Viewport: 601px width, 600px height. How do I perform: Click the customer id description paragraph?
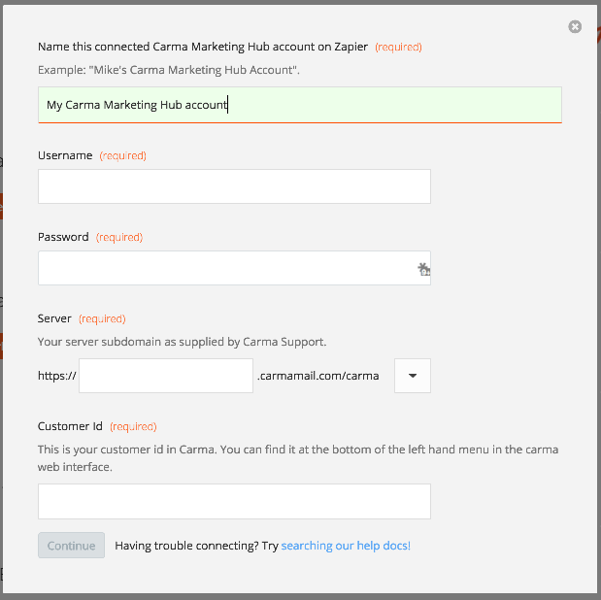[298, 458]
